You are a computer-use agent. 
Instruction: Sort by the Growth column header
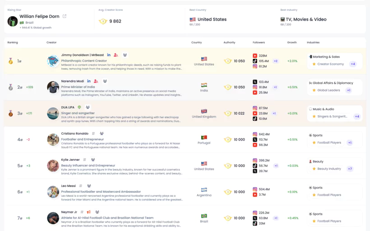tap(292, 42)
